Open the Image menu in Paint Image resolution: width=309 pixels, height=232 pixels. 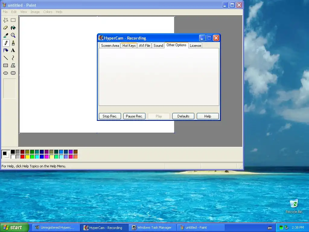35,12
